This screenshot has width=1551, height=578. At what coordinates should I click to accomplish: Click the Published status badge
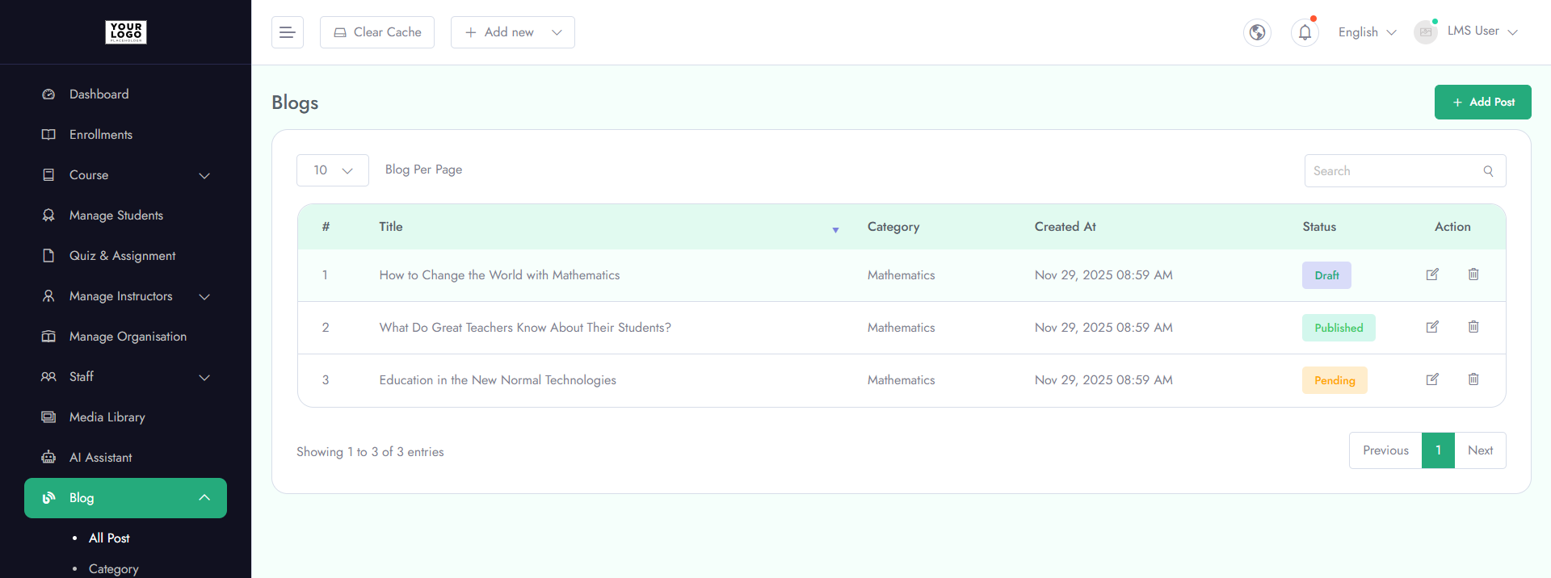pyautogui.click(x=1339, y=328)
